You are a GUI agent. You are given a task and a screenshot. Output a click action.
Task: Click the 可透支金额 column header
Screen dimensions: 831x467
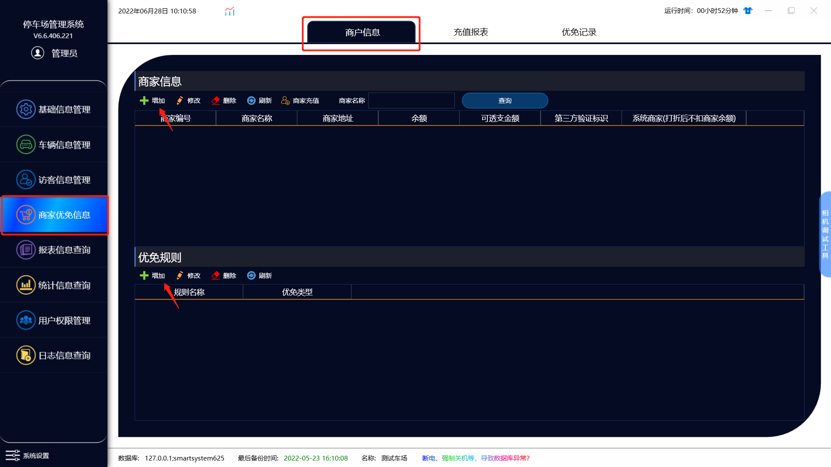pyautogui.click(x=500, y=118)
